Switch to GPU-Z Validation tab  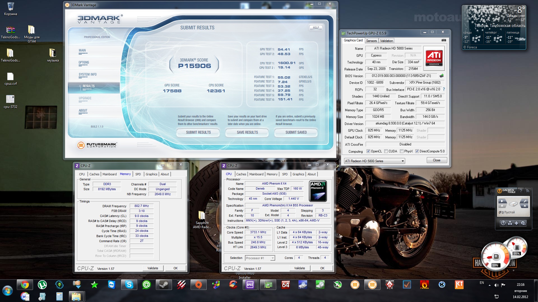point(386,41)
